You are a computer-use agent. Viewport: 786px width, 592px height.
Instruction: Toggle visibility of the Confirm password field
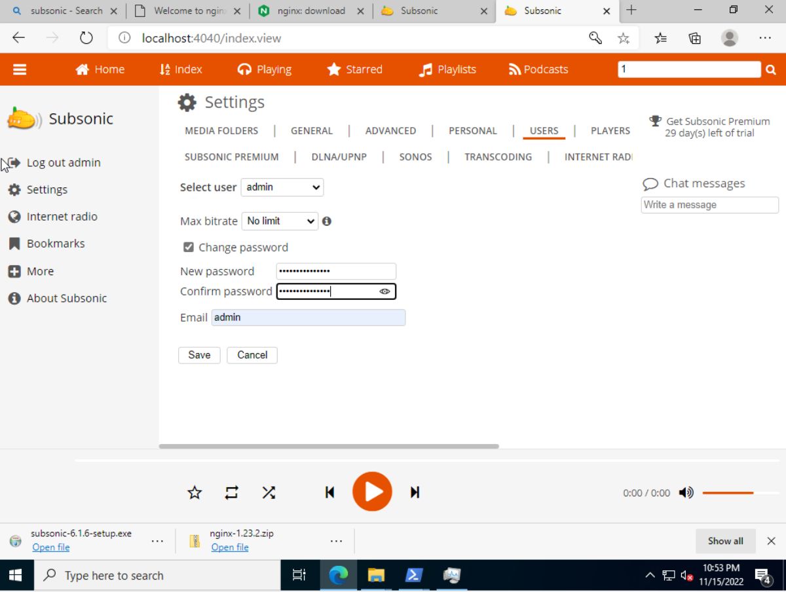click(384, 291)
